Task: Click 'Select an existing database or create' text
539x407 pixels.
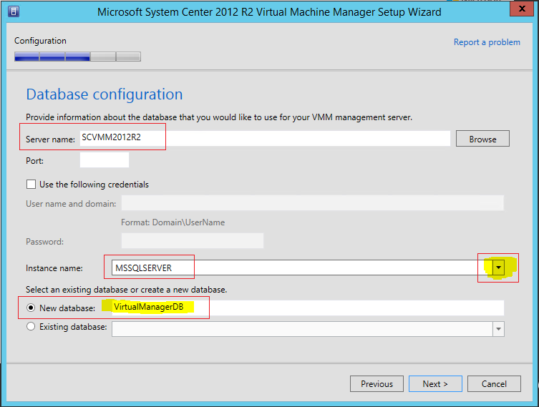Action: [127, 290]
